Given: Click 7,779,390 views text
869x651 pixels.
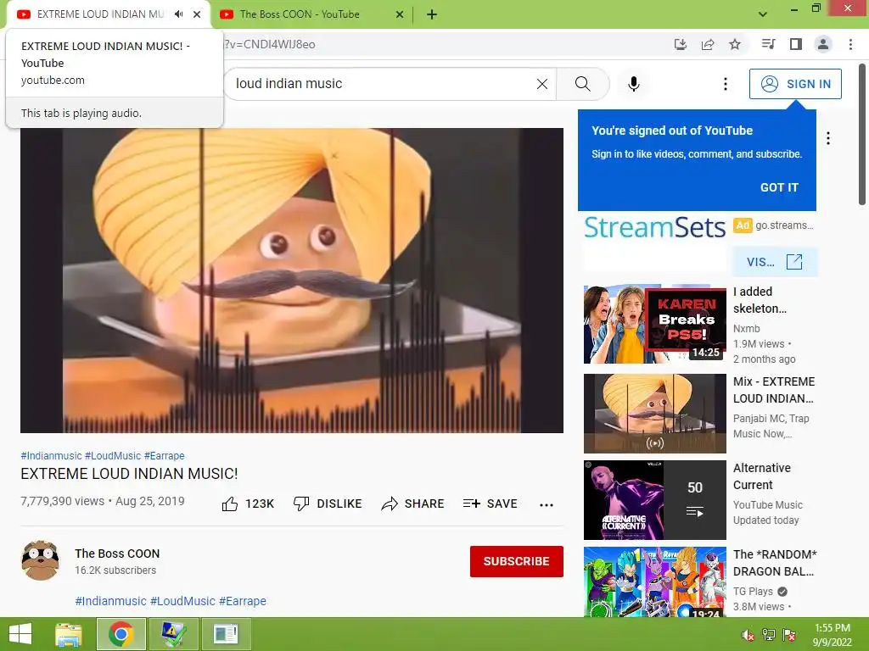Looking at the screenshot, I should pos(62,501).
